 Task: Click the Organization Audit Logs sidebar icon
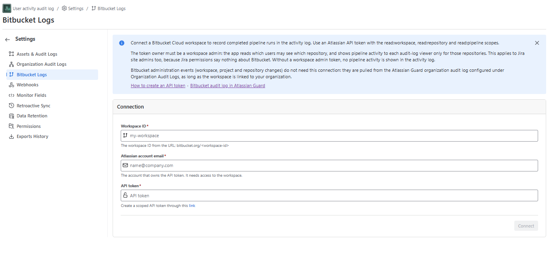[11, 64]
